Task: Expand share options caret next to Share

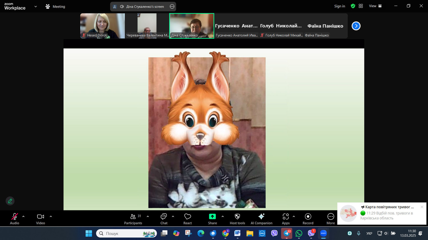Action: click(223, 217)
